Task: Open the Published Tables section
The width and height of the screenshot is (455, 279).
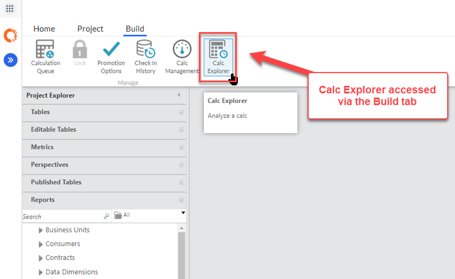Action: click(x=56, y=182)
